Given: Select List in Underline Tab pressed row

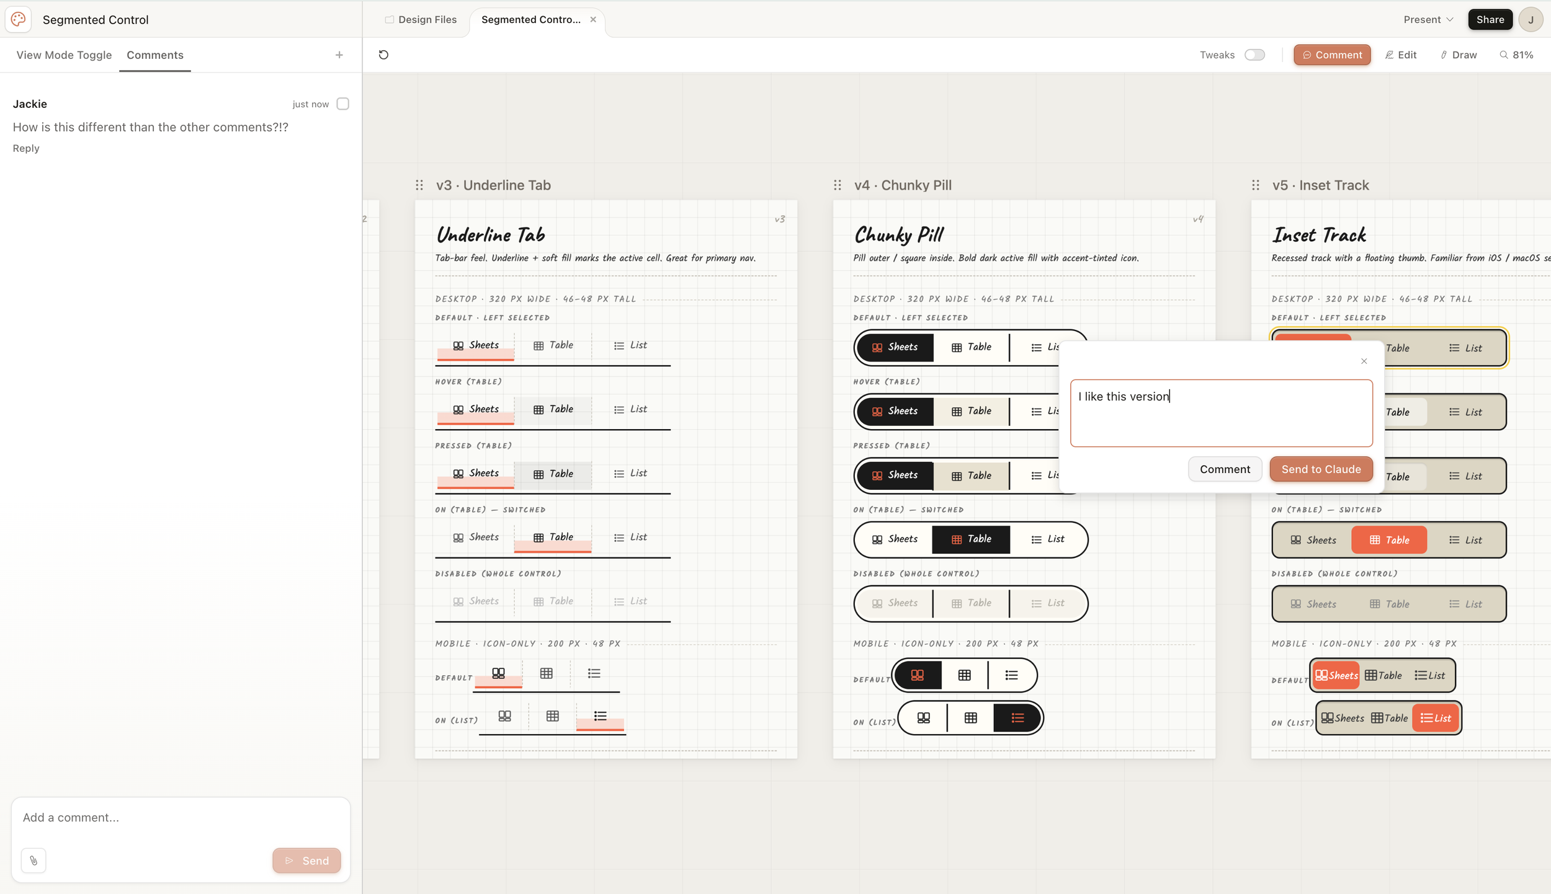Looking at the screenshot, I should [x=630, y=473].
